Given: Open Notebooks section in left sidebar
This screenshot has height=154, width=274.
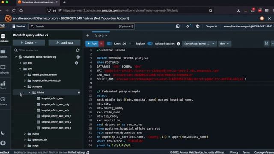Looking at the screenshot, I should 4,69.
